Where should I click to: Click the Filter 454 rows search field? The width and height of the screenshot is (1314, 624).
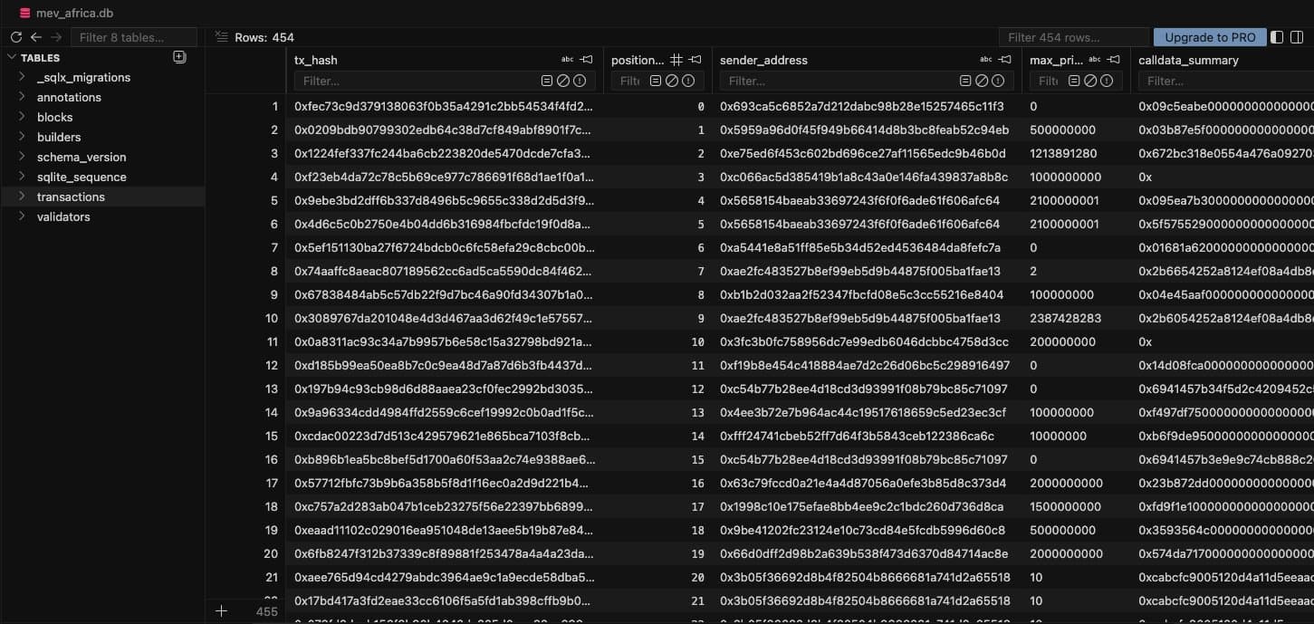pyautogui.click(x=1073, y=37)
